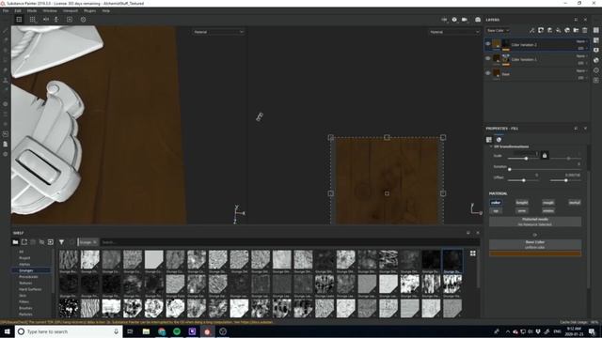Toggle the metal material channel
This screenshot has width=602, height=338.
coord(575,203)
